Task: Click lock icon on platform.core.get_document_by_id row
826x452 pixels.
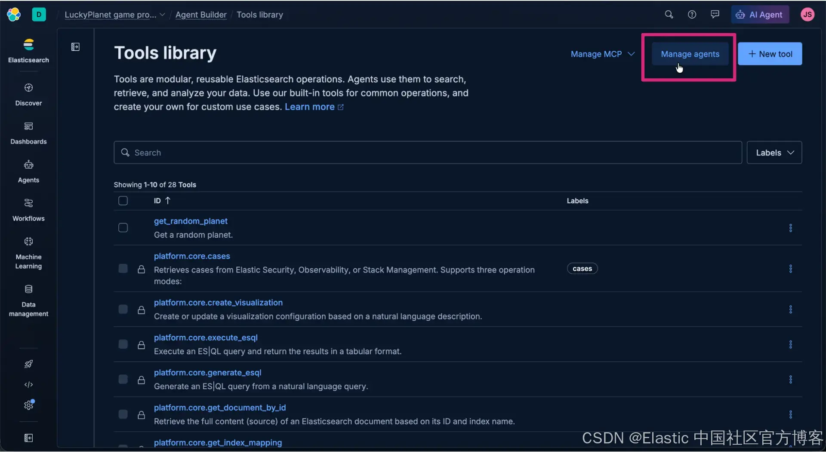Action: coord(141,415)
